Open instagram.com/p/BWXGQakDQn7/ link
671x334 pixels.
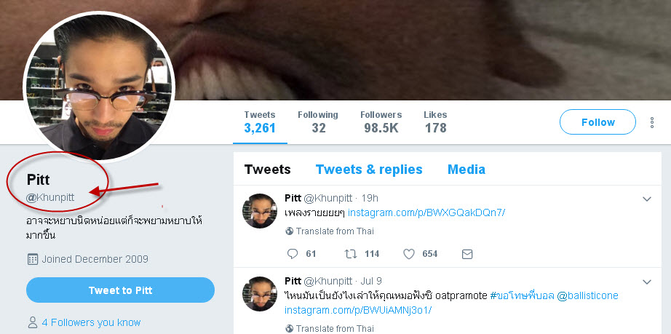[x=426, y=212]
